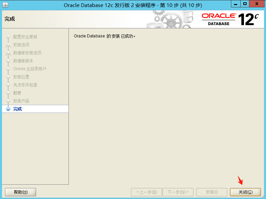Viewport: 266px width, 199px height.
Task: Click the step marker beside 先决条件检查
Action: coord(8,84)
